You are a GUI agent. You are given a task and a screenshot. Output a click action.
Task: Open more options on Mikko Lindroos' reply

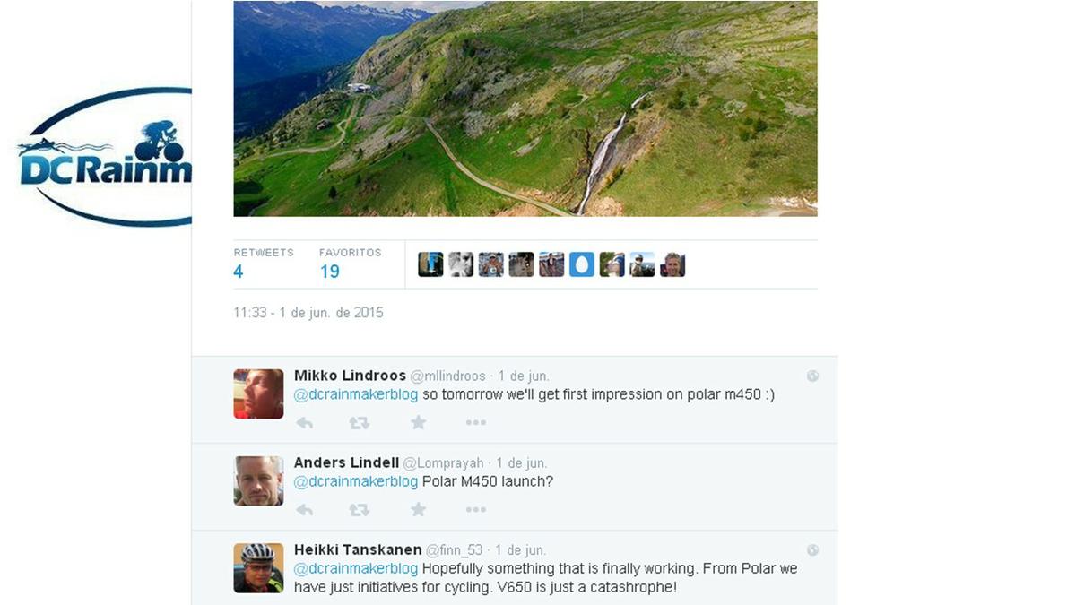click(475, 423)
